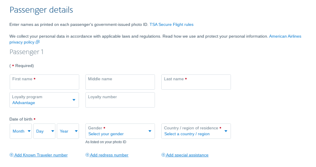Click the Add redress number link
Image resolution: width=316 pixels, height=167 pixels.
(109, 155)
